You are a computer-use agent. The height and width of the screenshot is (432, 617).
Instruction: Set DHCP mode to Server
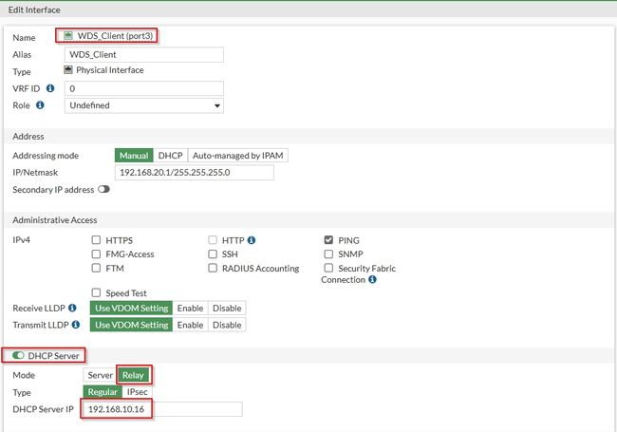point(100,375)
